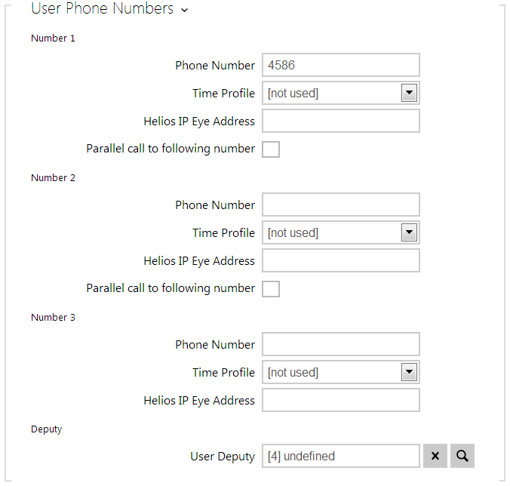Click Number 1 Phone Number field with 4586
510x486 pixels.
pos(340,66)
